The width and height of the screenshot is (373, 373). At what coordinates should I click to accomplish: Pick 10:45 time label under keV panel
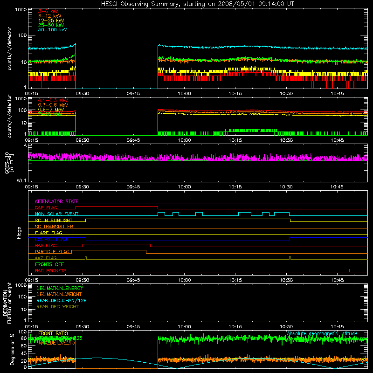pyautogui.click(x=337, y=94)
